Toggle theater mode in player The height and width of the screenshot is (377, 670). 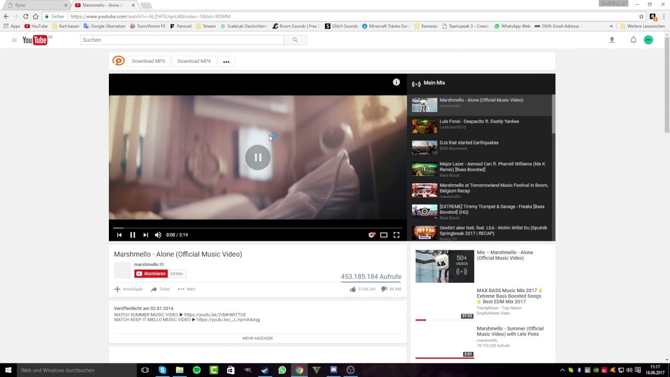(384, 235)
